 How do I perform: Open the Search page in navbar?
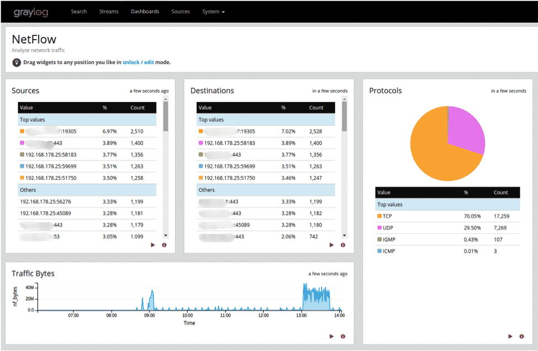(x=79, y=12)
